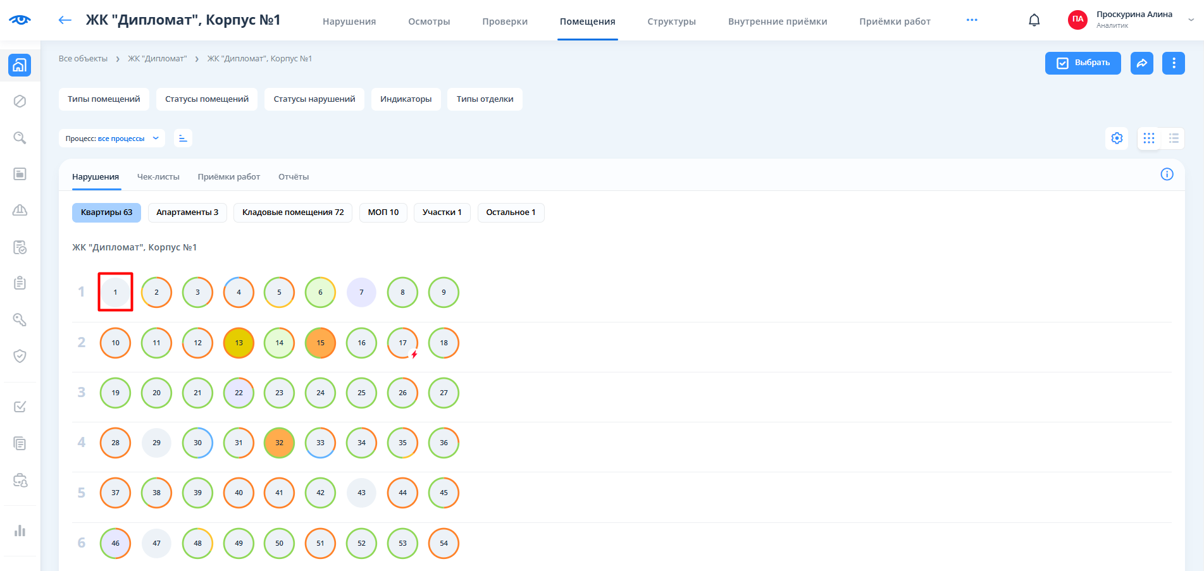This screenshot has width=1204, height=571.
Task: Click the info icon in the panel
Action: click(1167, 175)
